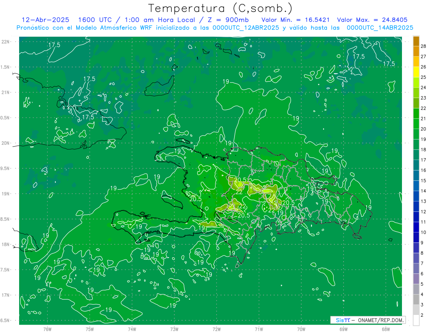
Task: Click the brown-orange top segment of the color scale
Action: tap(416, 41)
